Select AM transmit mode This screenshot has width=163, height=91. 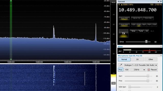click(144, 25)
